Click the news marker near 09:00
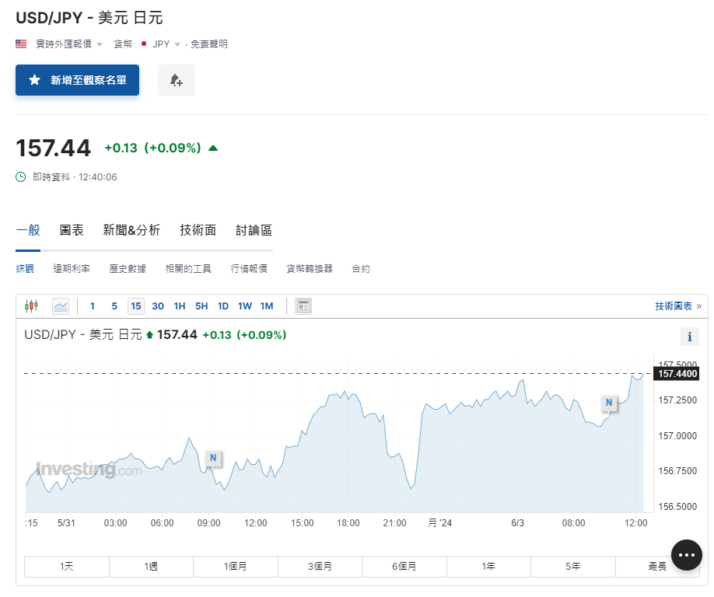The image size is (714, 597). pos(213,458)
